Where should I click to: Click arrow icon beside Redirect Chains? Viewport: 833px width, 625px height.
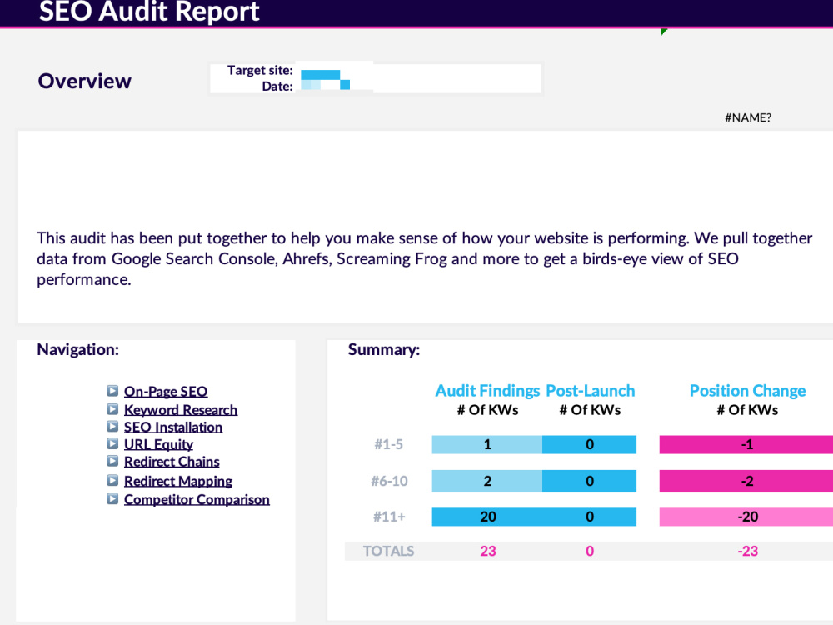click(x=112, y=461)
